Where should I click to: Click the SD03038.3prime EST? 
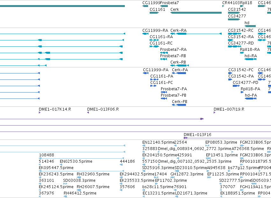pyautogui.click(x=65, y=184)
